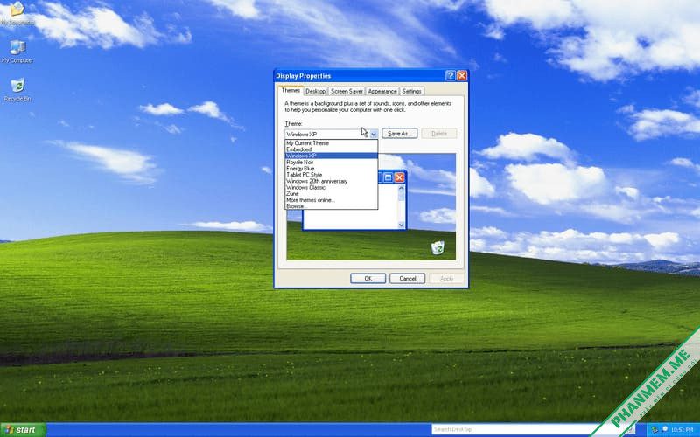Click the Display Properties title bar
The height and width of the screenshot is (437, 700).
[360, 76]
